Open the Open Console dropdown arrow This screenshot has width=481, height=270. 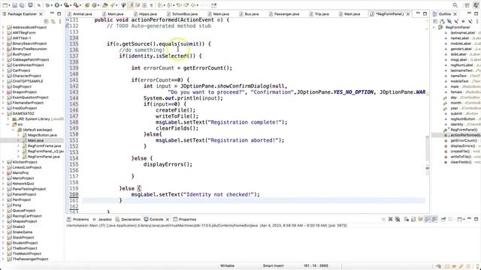(463, 219)
